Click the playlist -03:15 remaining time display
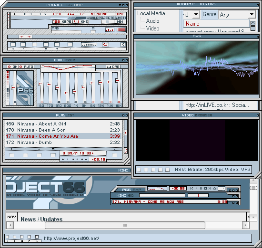The height and width of the screenshot is (248, 262). pos(98,160)
